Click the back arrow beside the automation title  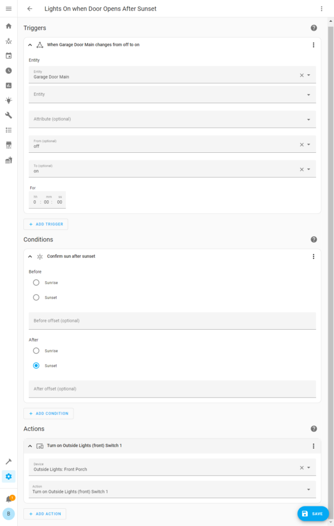[29, 8]
